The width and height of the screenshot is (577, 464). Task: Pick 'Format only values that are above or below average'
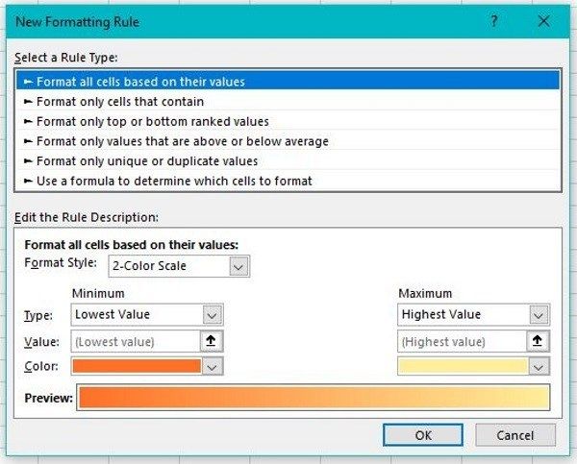[x=288, y=141]
